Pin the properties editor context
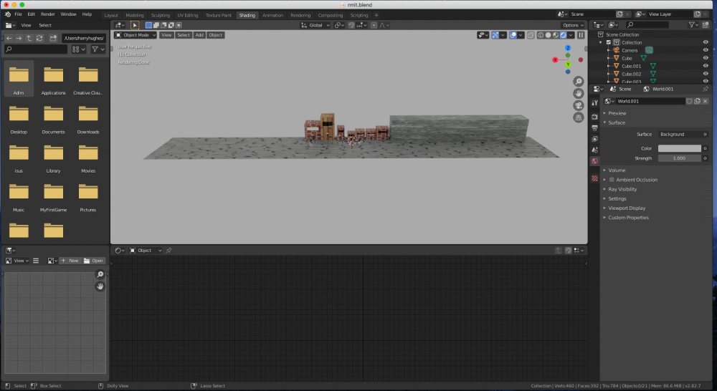The height and width of the screenshot is (391, 717). click(705, 89)
